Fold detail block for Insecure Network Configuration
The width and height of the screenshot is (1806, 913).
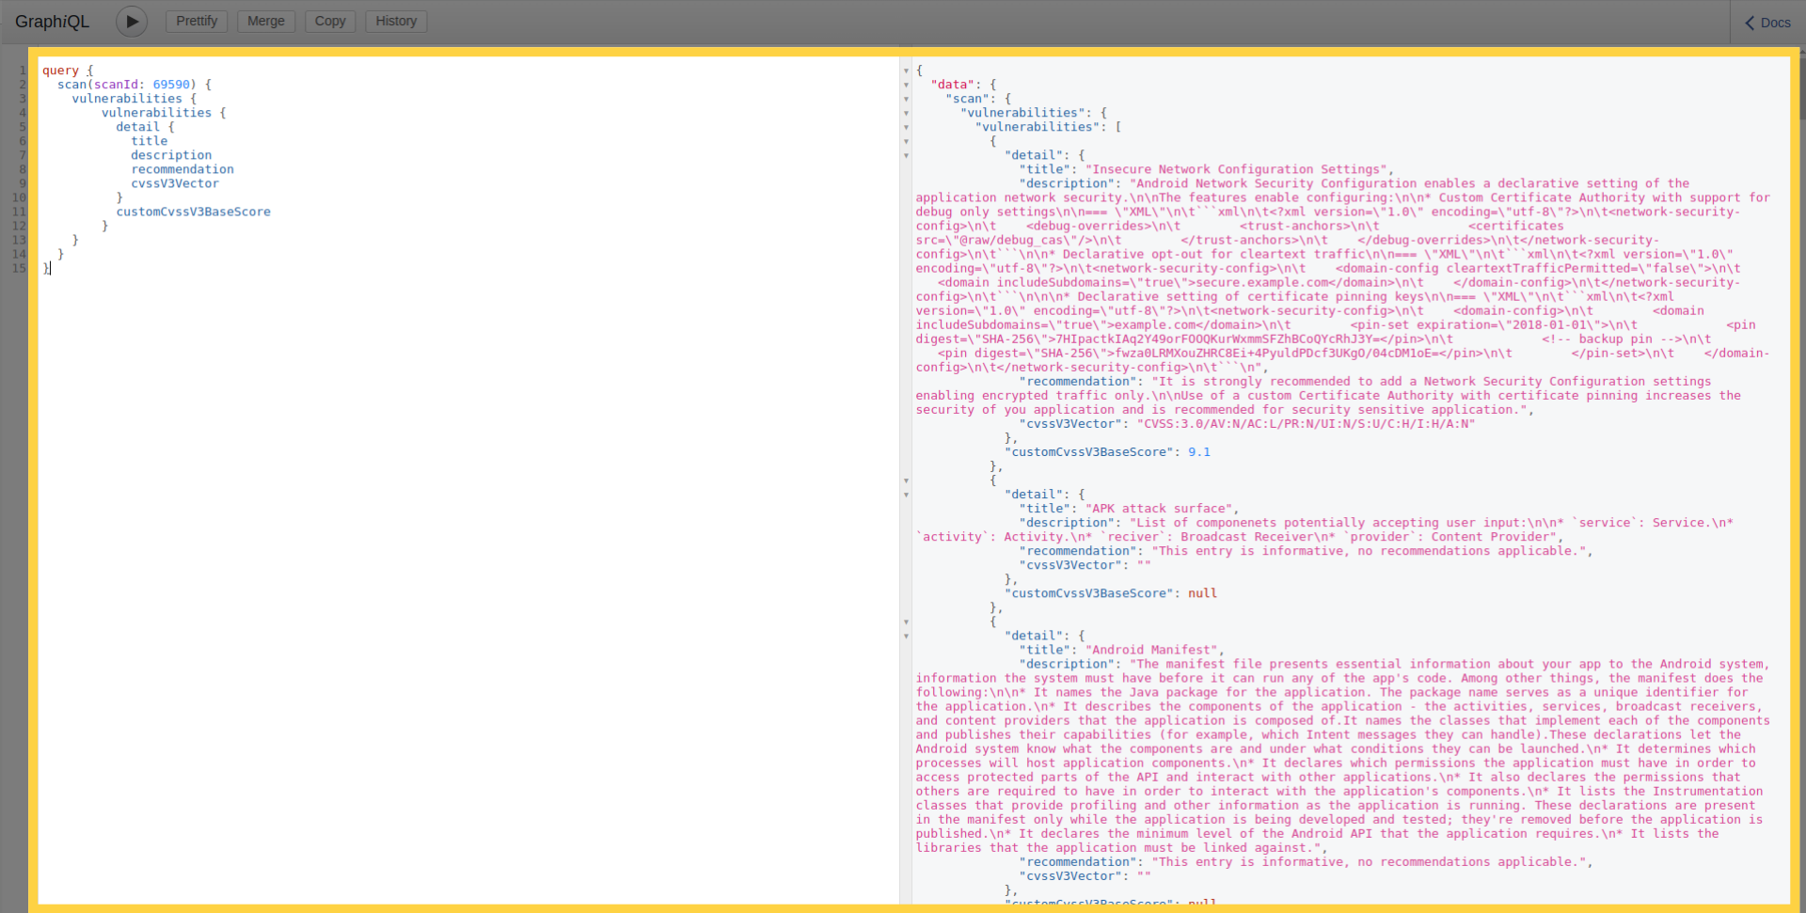pyautogui.click(x=906, y=155)
